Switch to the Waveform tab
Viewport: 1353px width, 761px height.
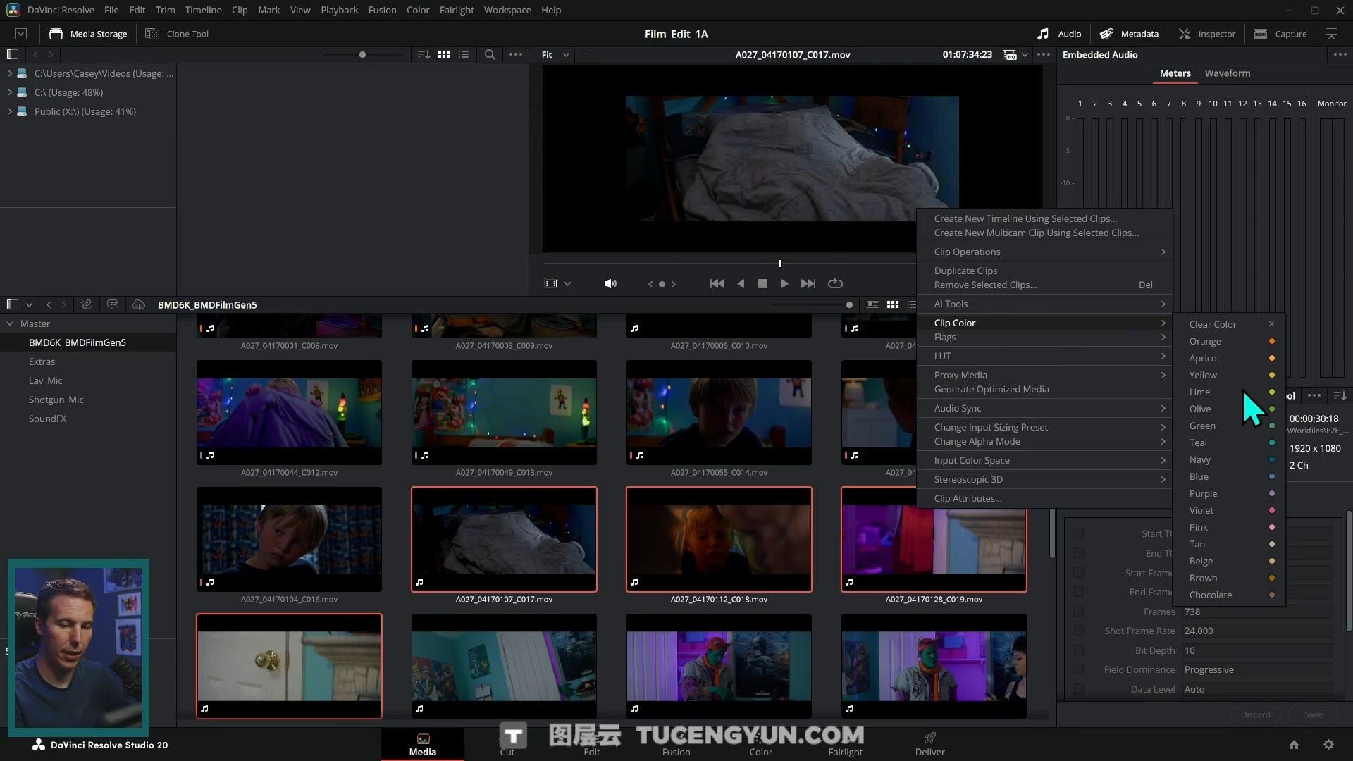[1227, 73]
